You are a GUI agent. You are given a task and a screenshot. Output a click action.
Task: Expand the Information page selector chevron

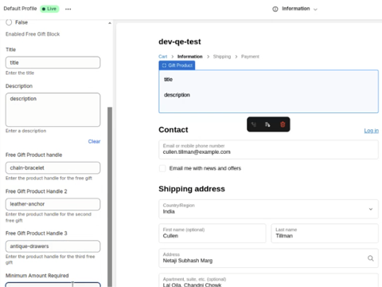tap(315, 10)
